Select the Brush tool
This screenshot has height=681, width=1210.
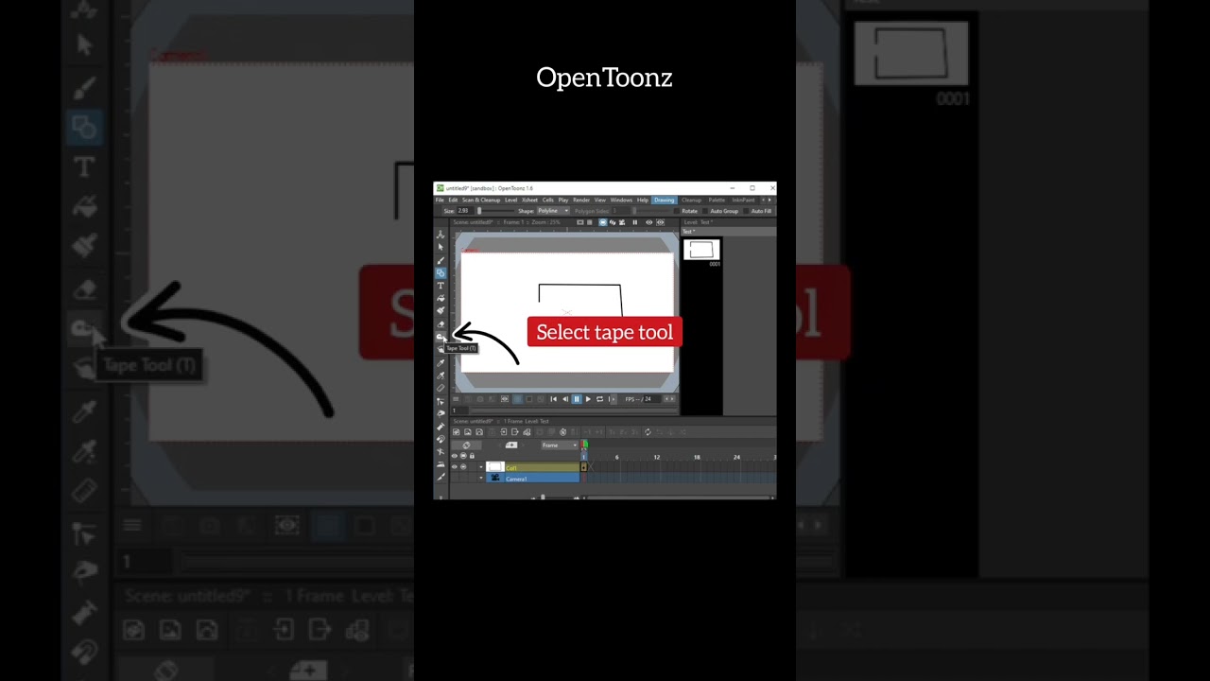(x=441, y=260)
